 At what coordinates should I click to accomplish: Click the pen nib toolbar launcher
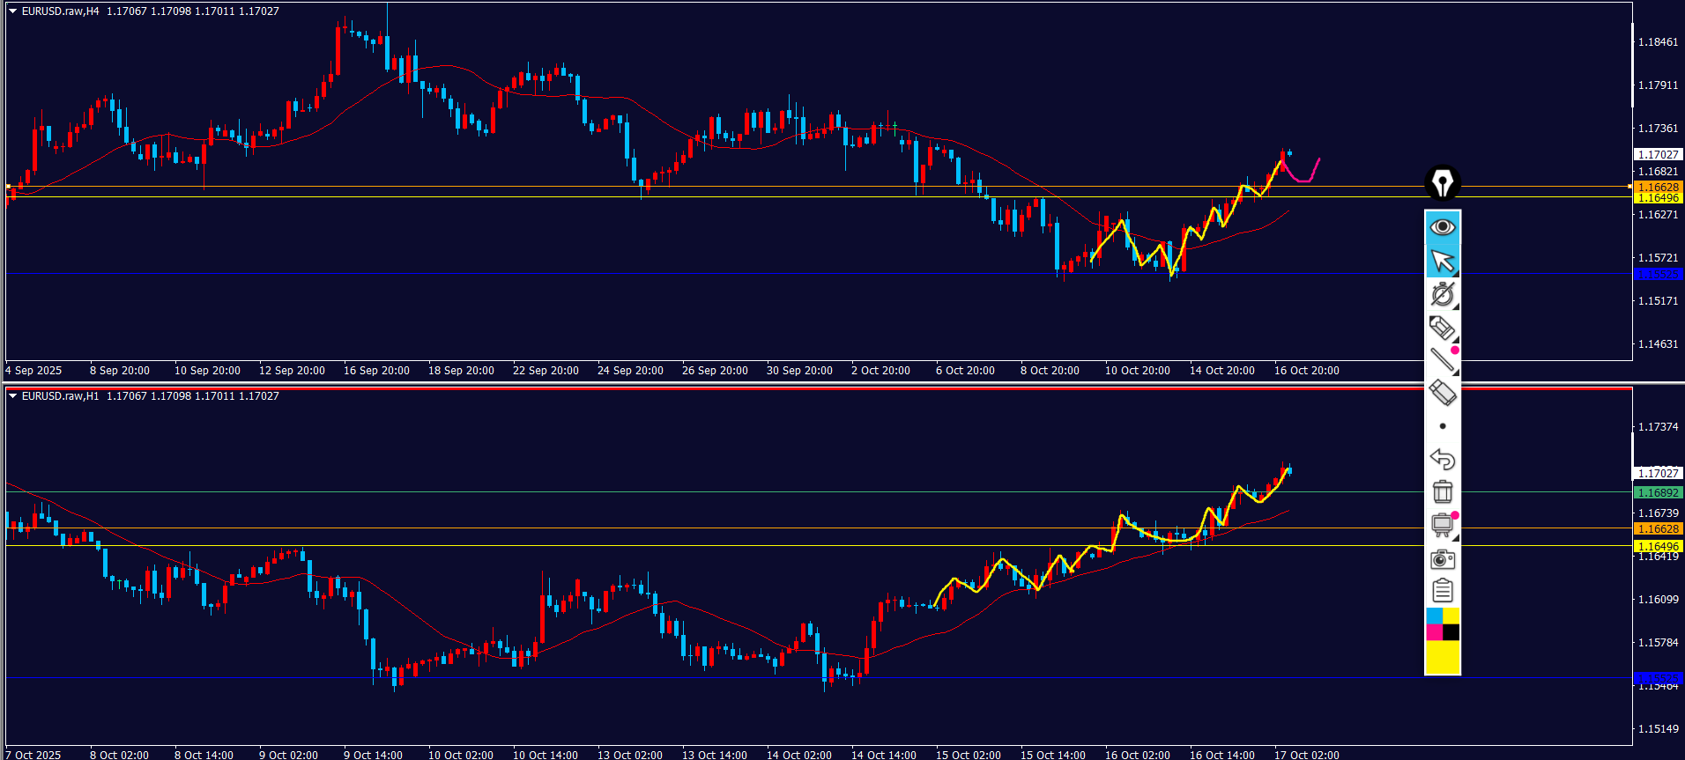coord(1443,183)
